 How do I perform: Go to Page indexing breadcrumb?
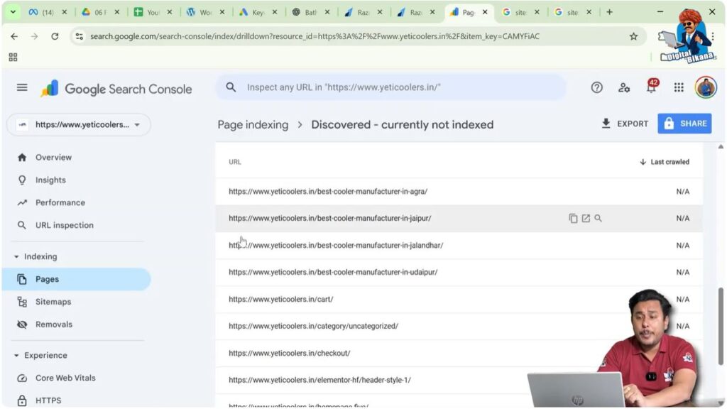tap(253, 125)
